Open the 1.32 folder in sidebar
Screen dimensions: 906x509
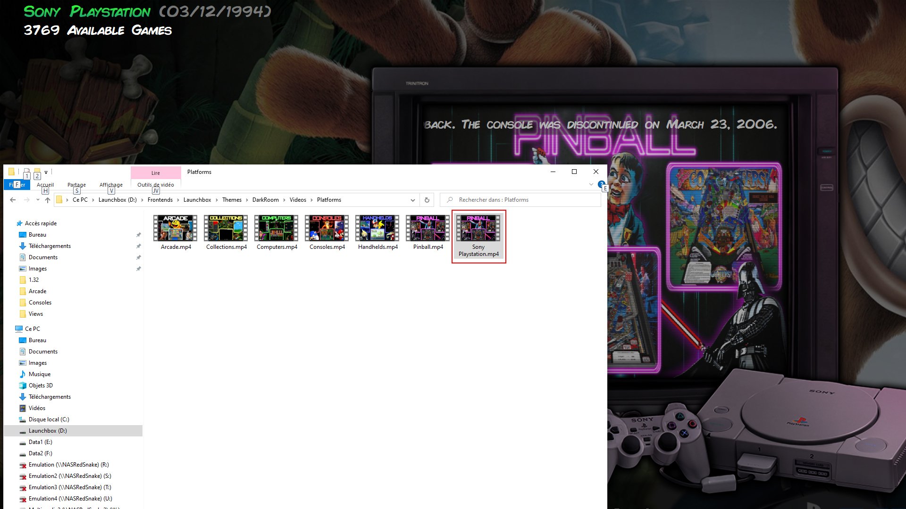tap(34, 280)
